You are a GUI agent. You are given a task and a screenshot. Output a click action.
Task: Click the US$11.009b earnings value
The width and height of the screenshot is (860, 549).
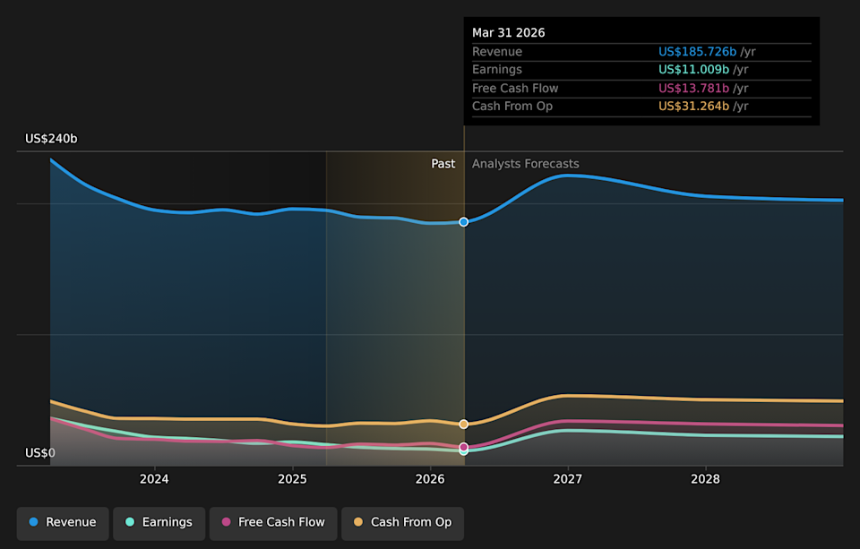point(693,70)
